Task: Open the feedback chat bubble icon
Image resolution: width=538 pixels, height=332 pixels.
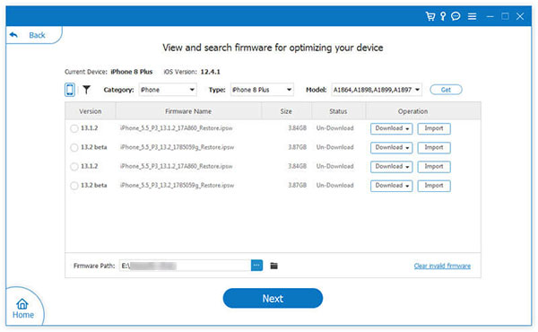Action: tap(456, 16)
